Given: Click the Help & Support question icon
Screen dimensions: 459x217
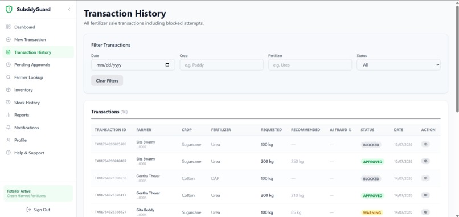Looking at the screenshot, I should [8, 153].
